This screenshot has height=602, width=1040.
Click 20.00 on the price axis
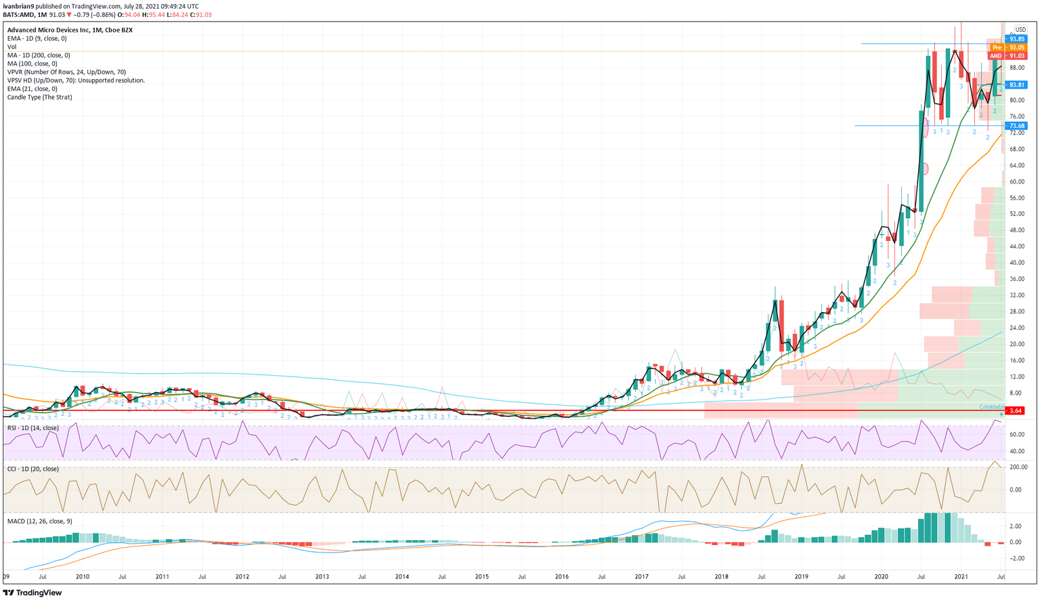pyautogui.click(x=1017, y=344)
